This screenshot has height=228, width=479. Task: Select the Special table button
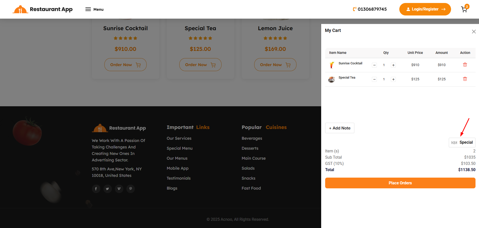click(462, 142)
